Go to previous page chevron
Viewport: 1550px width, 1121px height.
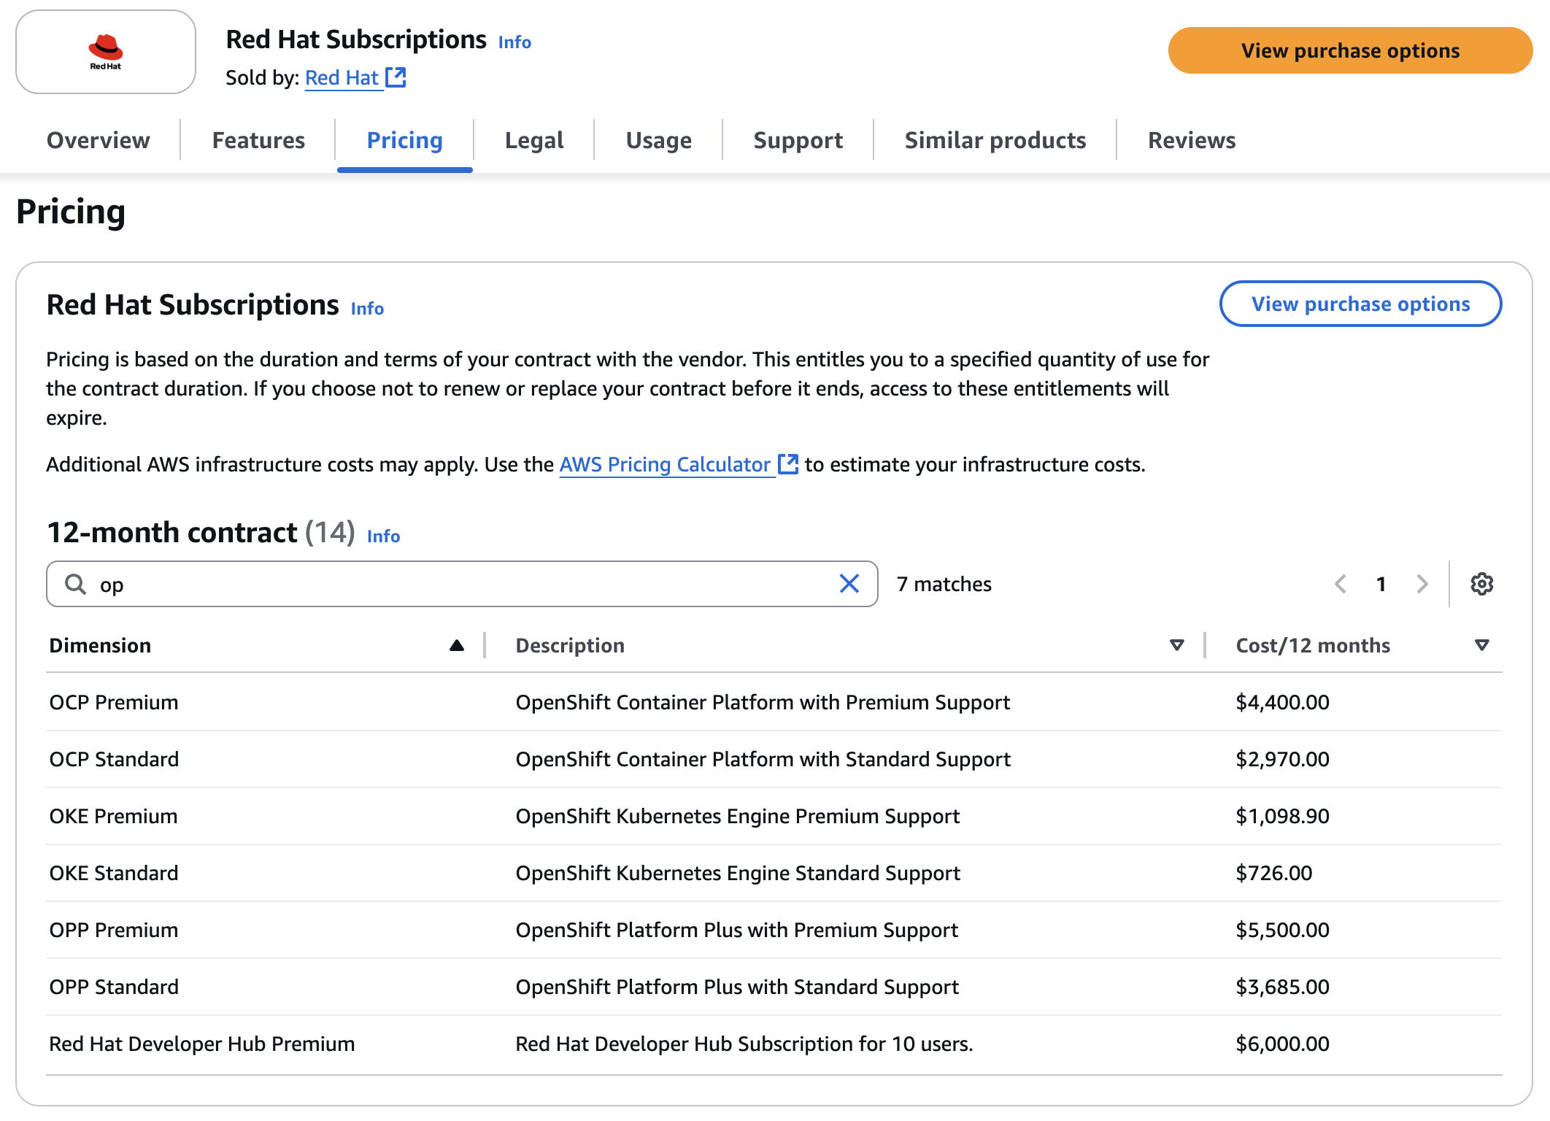(x=1341, y=584)
